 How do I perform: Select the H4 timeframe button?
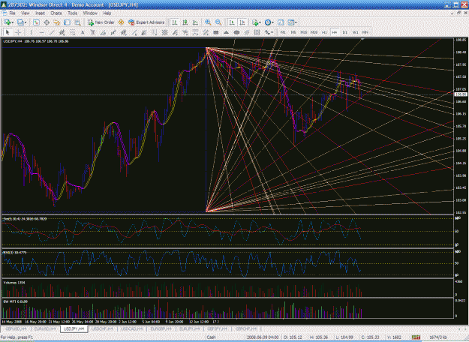pos(335,32)
